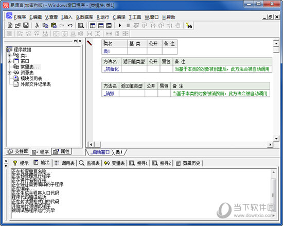The width and height of the screenshot is (283, 226).
Task: Open the C.编译 menu
Action: 119,17
